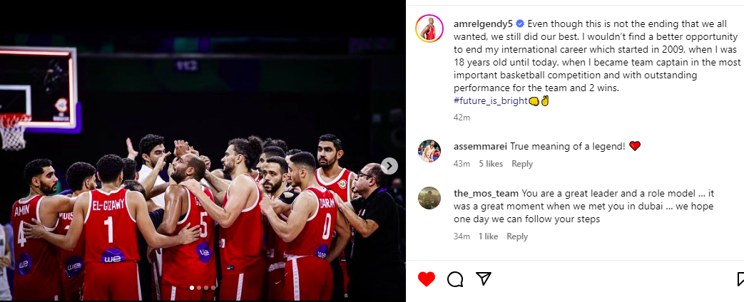Share the post with the paper plane icon
The width and height of the screenshot is (744, 302).
(x=483, y=278)
